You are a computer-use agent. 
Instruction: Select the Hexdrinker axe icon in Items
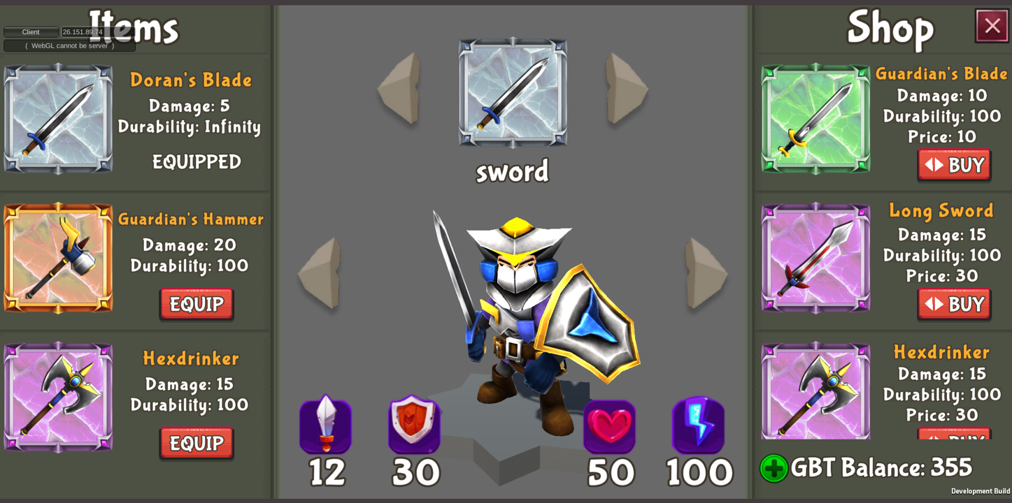pos(58,397)
